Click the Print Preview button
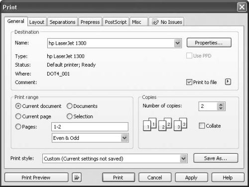249x187 pixels. pos(36,178)
